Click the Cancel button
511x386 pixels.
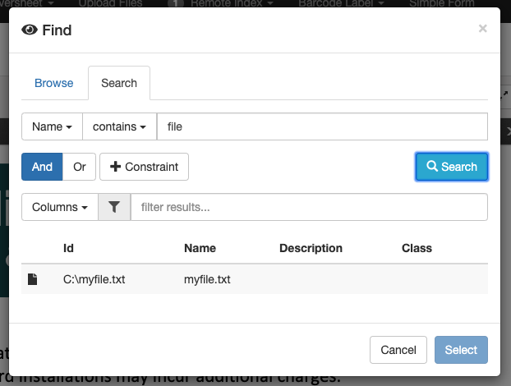398,350
